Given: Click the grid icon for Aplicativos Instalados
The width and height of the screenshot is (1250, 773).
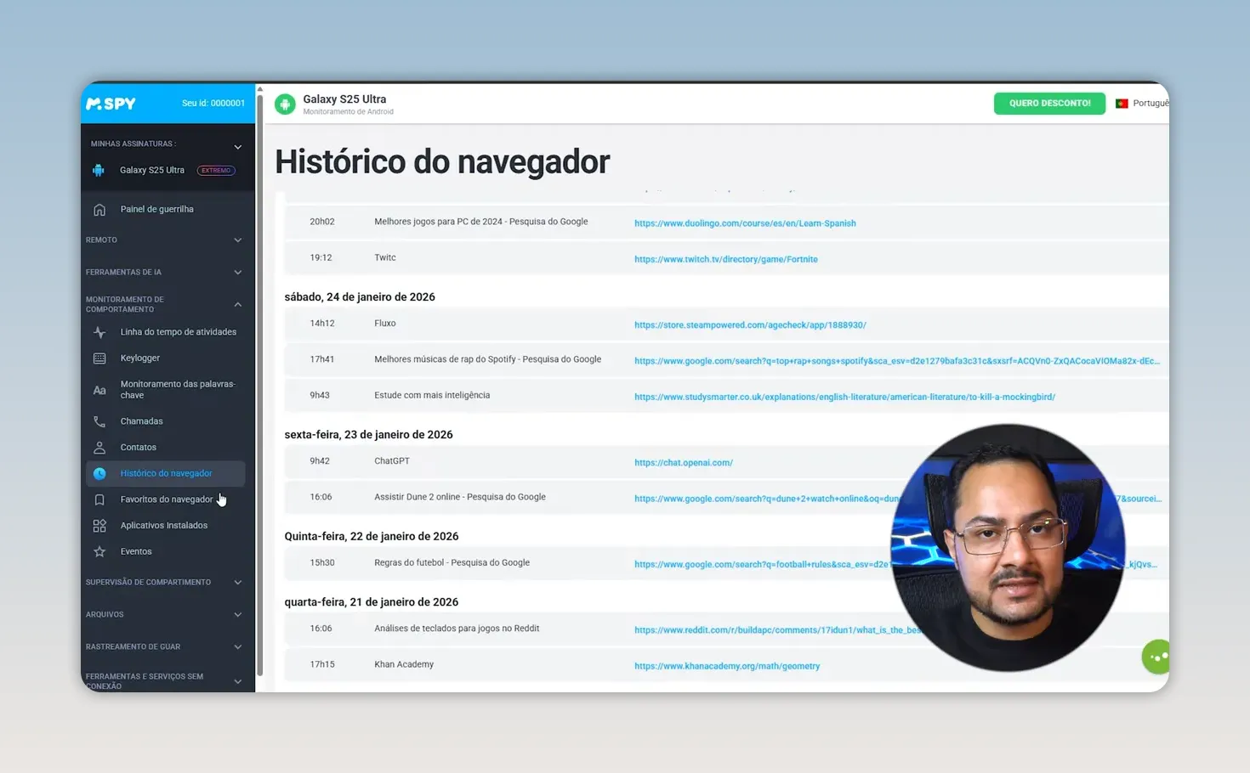Looking at the screenshot, I should [x=99, y=526].
